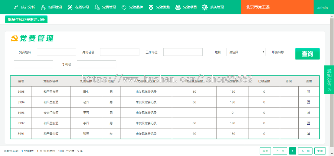Screen dimensions: 334x156
Task: Select the 组织建设 menu item
Action: coord(51,7)
